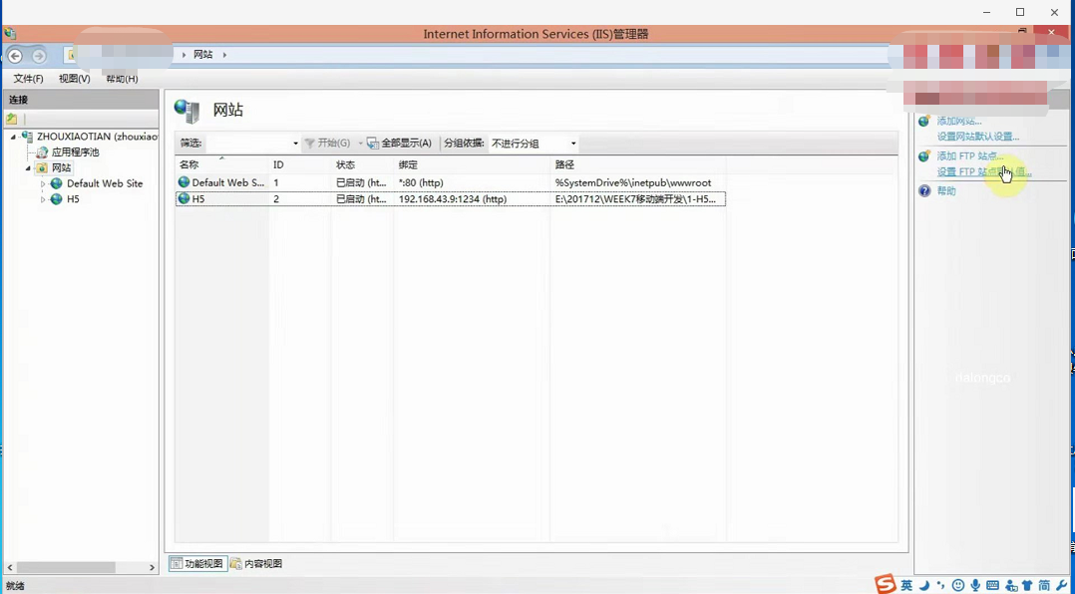Click the moon icon in IME bar

coord(924,585)
